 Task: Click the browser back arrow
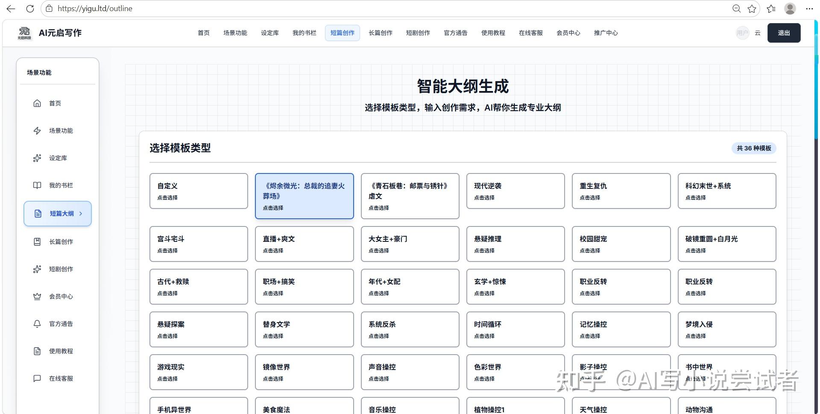pyautogui.click(x=11, y=9)
